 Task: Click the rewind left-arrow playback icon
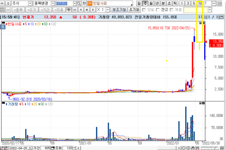point(81,10)
